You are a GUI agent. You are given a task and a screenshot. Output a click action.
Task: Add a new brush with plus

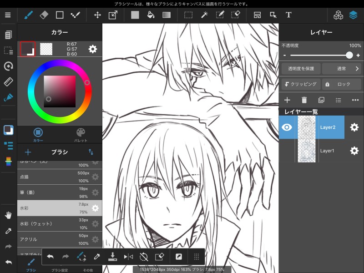point(28,152)
